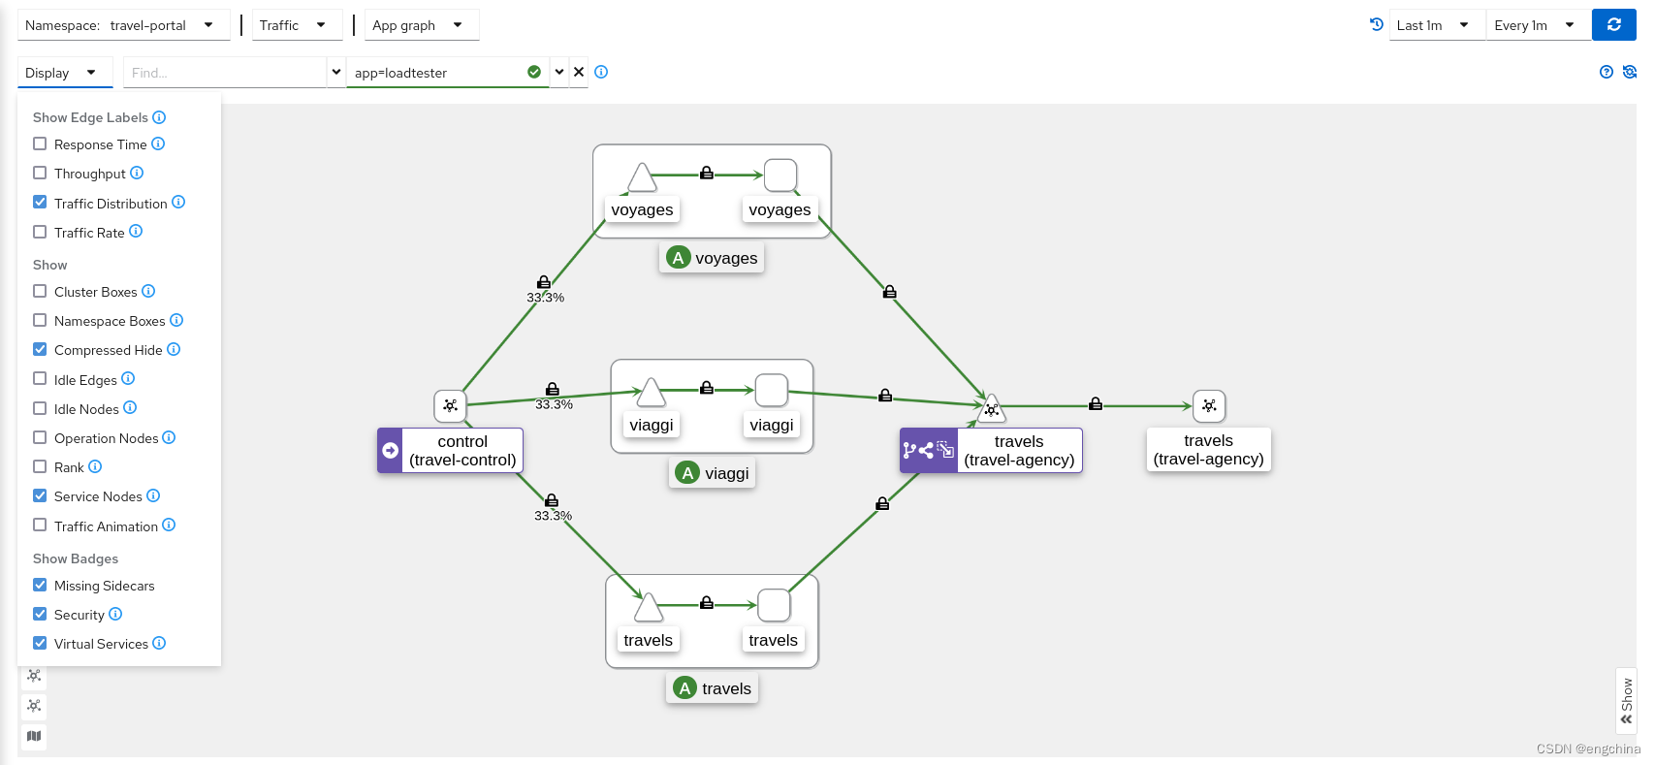Screen dimensions: 1655x765
Task: Uncheck Traffic Distribution edge labels
Action: point(40,202)
